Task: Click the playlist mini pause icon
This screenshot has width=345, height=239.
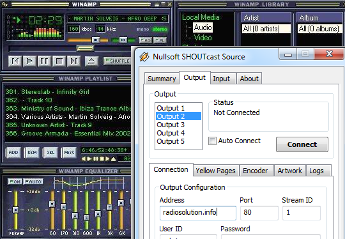Action: point(96,158)
